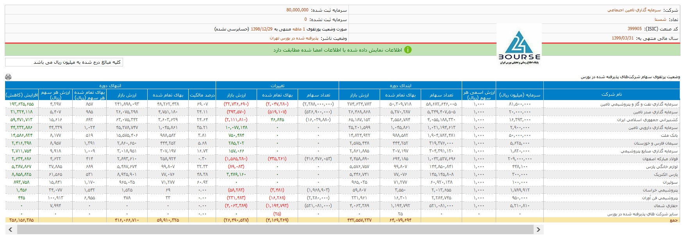Image resolution: width=684 pixels, height=238 pixels.
Task: Click the symbol value شستا
Action: [x=660, y=19]
